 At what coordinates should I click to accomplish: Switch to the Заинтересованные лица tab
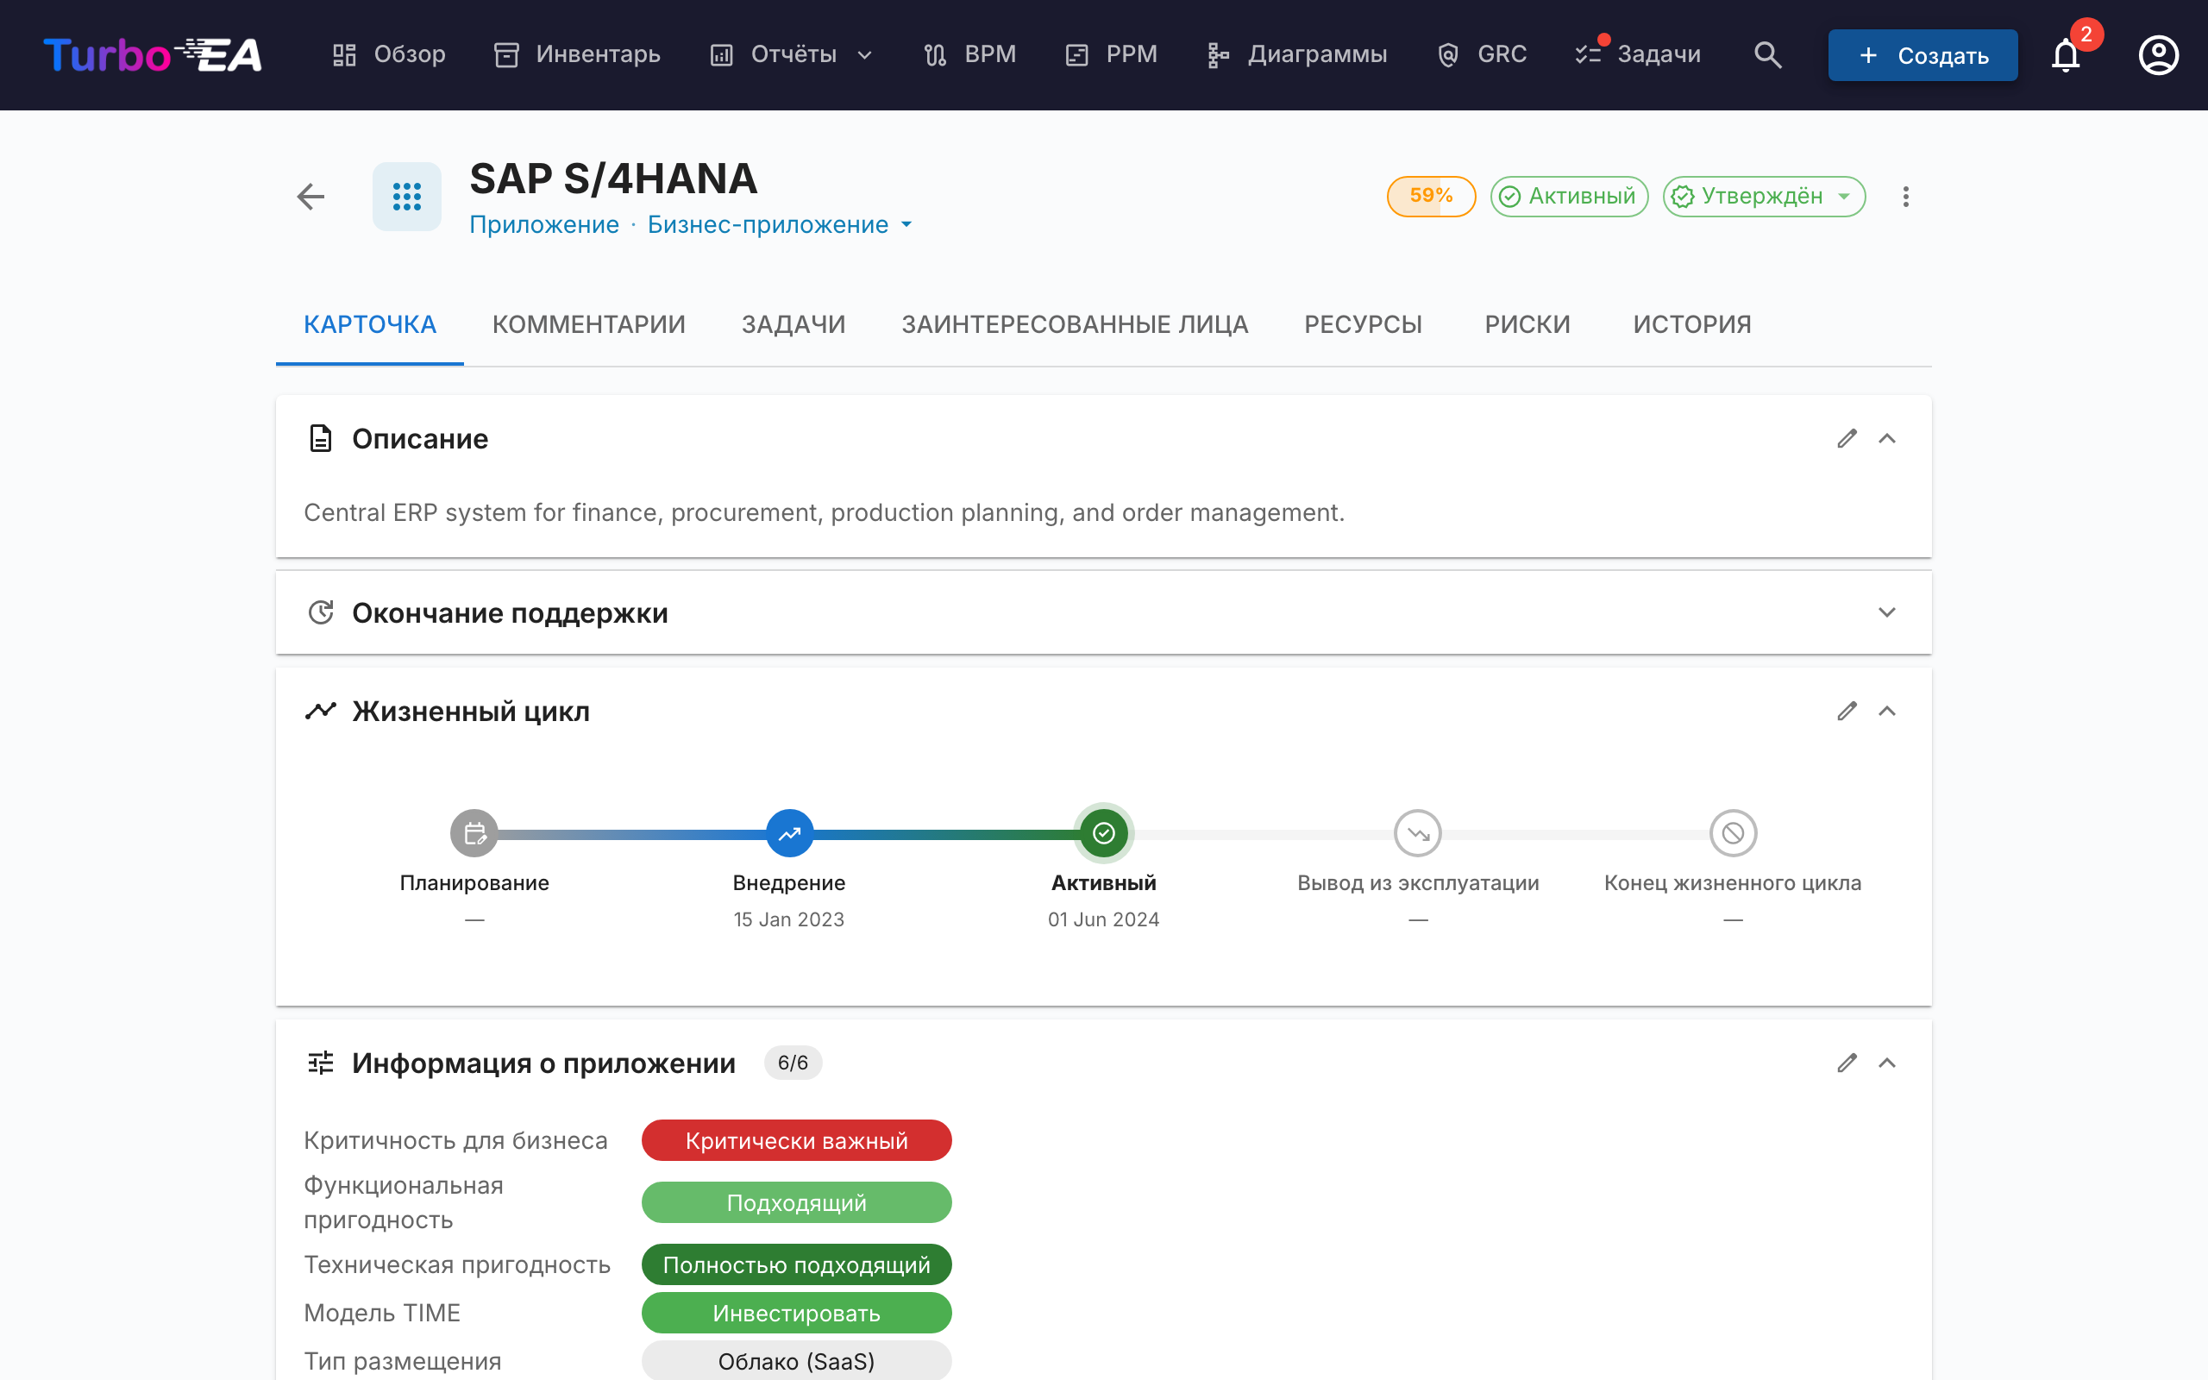(1074, 325)
